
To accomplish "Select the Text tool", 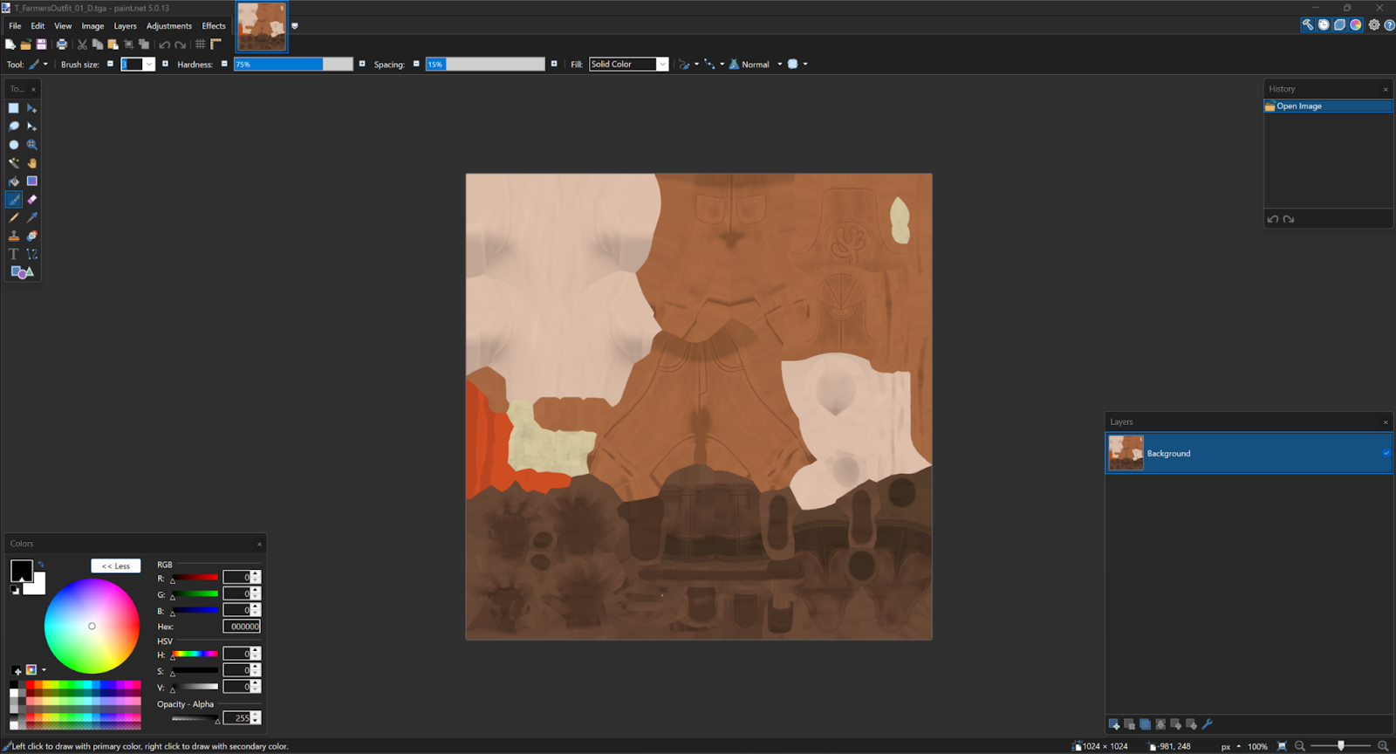I will (14, 255).
